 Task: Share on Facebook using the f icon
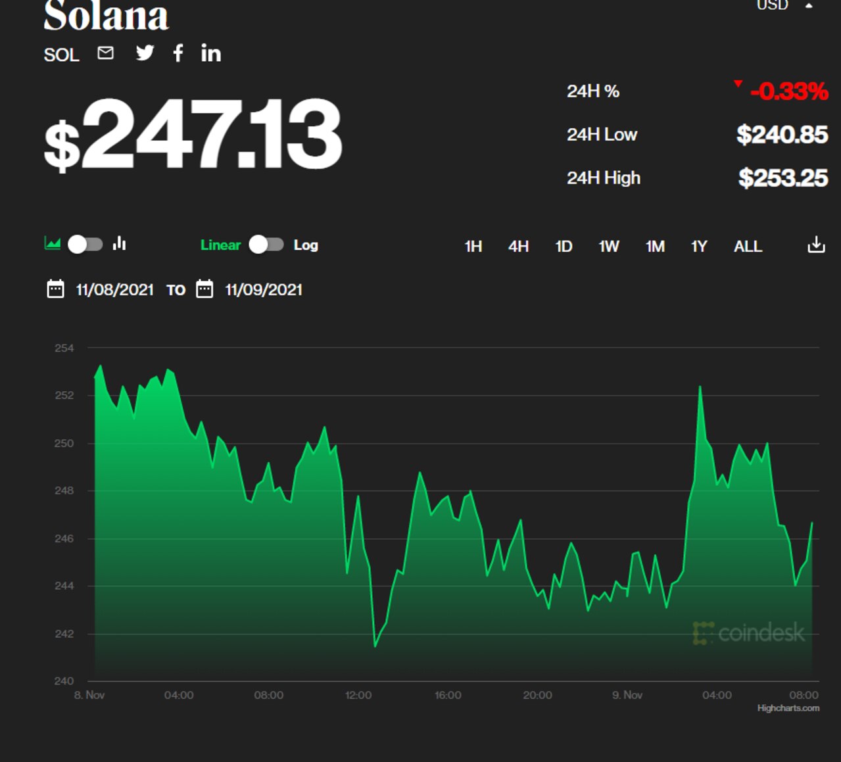coord(178,53)
